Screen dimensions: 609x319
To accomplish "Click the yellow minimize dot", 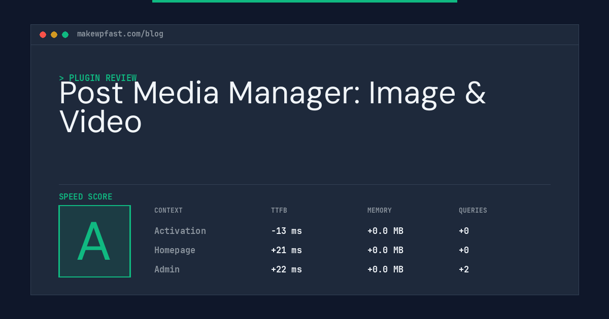I will [x=54, y=34].
